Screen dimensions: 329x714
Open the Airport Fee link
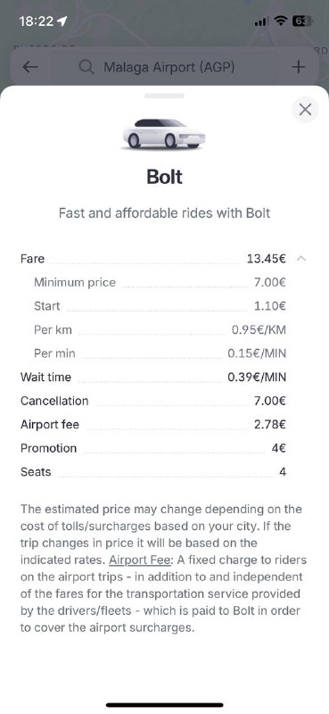point(139,560)
